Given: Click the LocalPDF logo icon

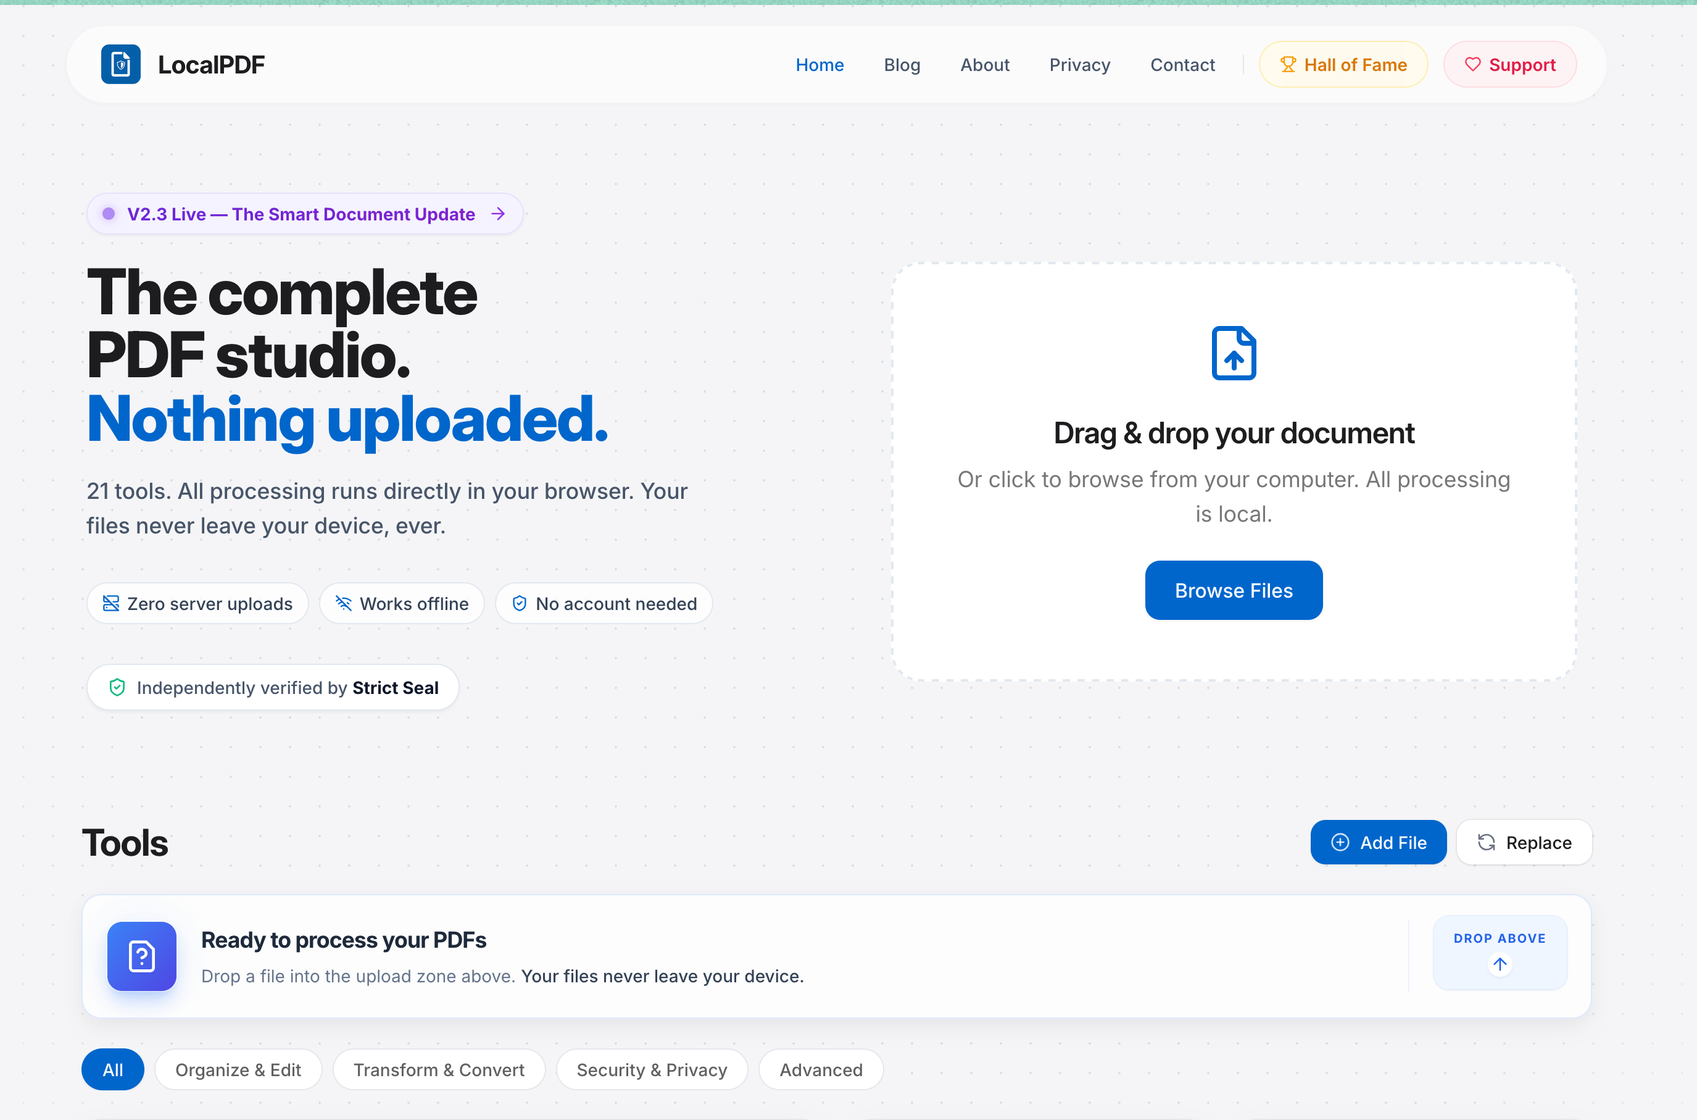Looking at the screenshot, I should (121, 64).
